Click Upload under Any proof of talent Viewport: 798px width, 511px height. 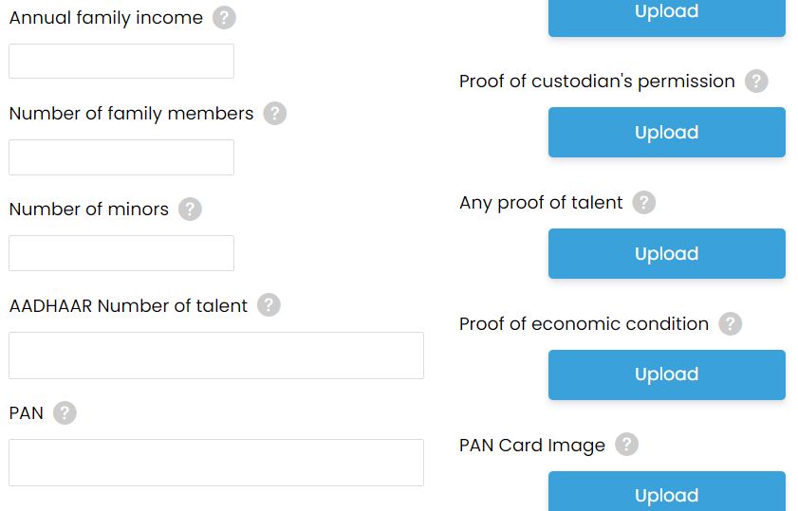point(667,254)
